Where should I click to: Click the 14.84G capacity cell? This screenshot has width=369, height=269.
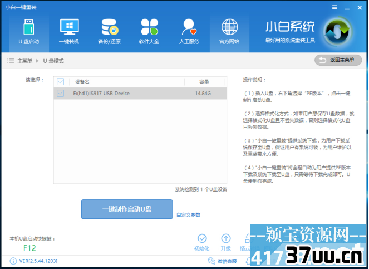click(x=203, y=93)
